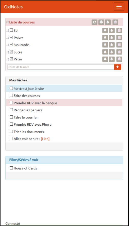This screenshot has height=226, width=129.
Task: Set reminder bell for Sel item
Action: pyautogui.click(x=105, y=30)
